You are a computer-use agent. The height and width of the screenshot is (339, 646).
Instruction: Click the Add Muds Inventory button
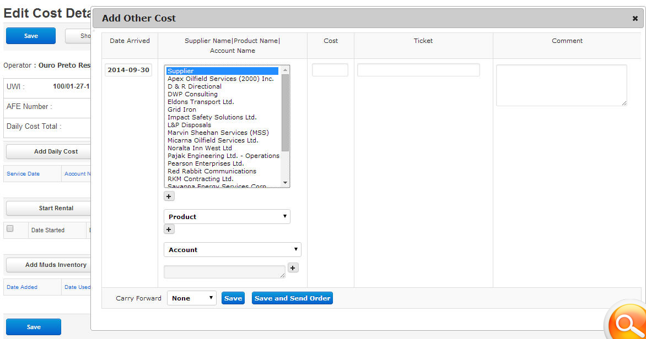(49, 265)
